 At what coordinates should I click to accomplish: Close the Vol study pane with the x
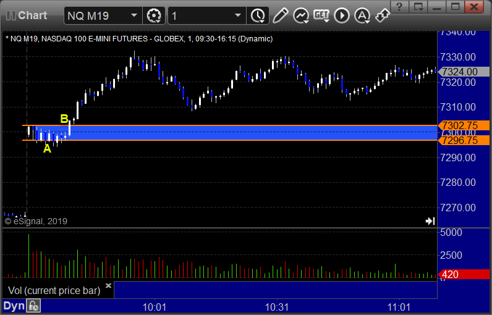tap(108, 285)
